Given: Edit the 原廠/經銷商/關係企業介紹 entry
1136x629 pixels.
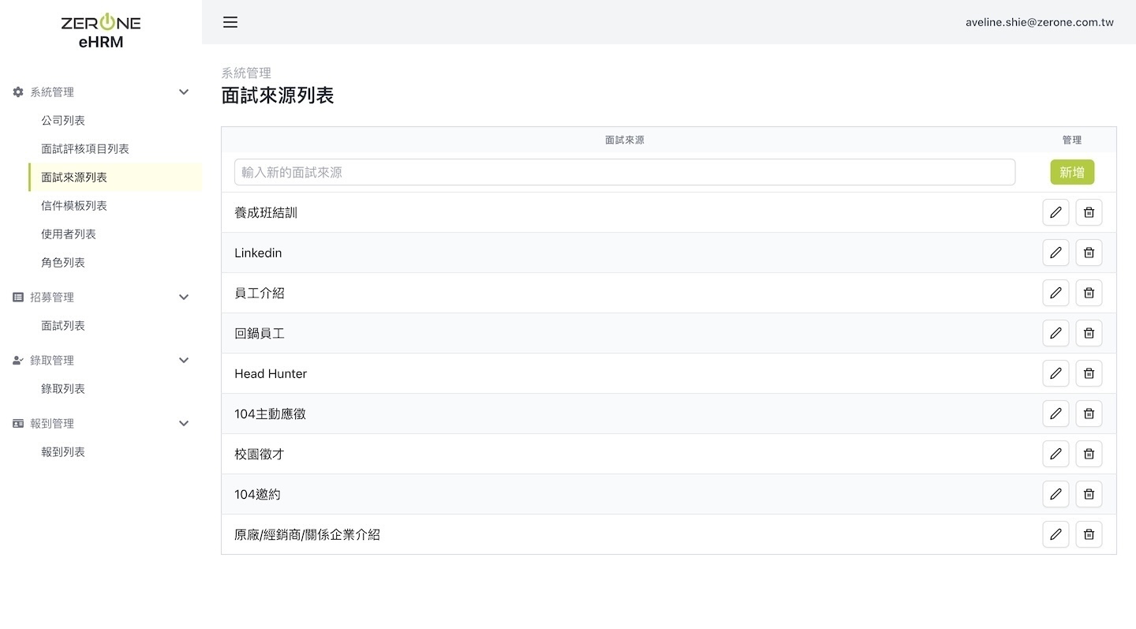Looking at the screenshot, I should pos(1056,534).
